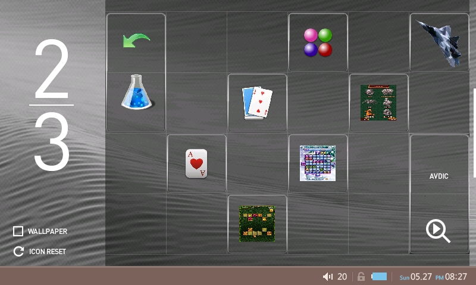This screenshot has width=476, height=285.
Task: Tap the lock icon in status bar
Action: [x=361, y=276]
